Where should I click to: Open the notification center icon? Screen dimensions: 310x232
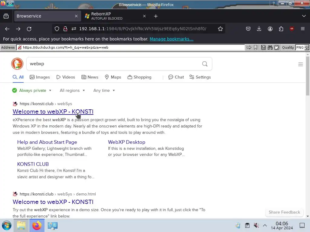302,225
